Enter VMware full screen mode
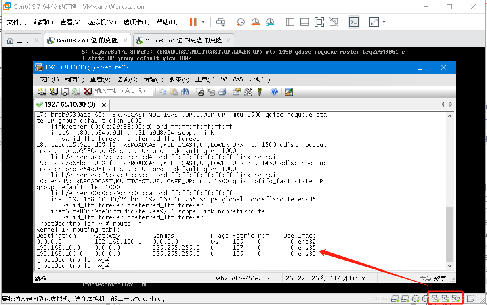 [319, 22]
